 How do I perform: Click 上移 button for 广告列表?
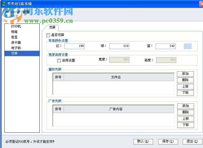(186, 119)
